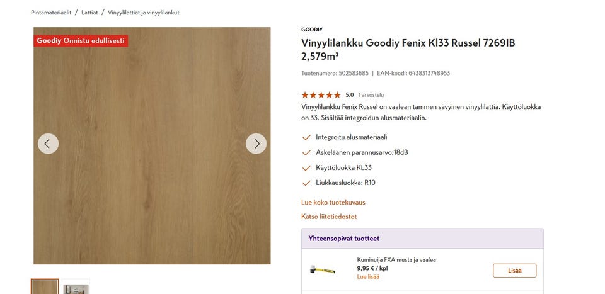Click the Goodiy Onnistu edullisesti badge
The width and height of the screenshot is (605, 294).
(81, 40)
